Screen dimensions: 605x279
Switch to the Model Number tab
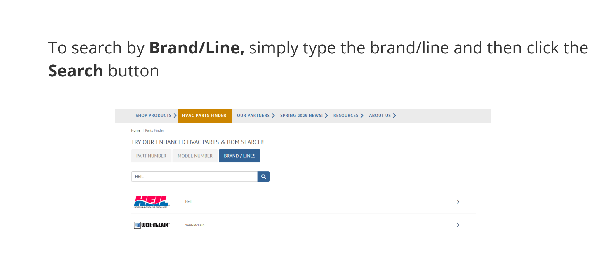click(x=195, y=156)
